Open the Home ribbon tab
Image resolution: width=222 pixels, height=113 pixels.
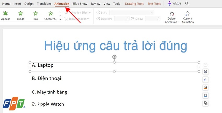(x=6, y=4)
